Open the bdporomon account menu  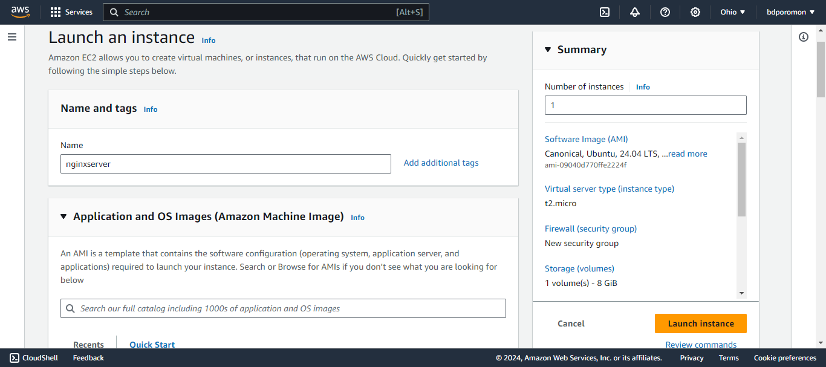(790, 12)
